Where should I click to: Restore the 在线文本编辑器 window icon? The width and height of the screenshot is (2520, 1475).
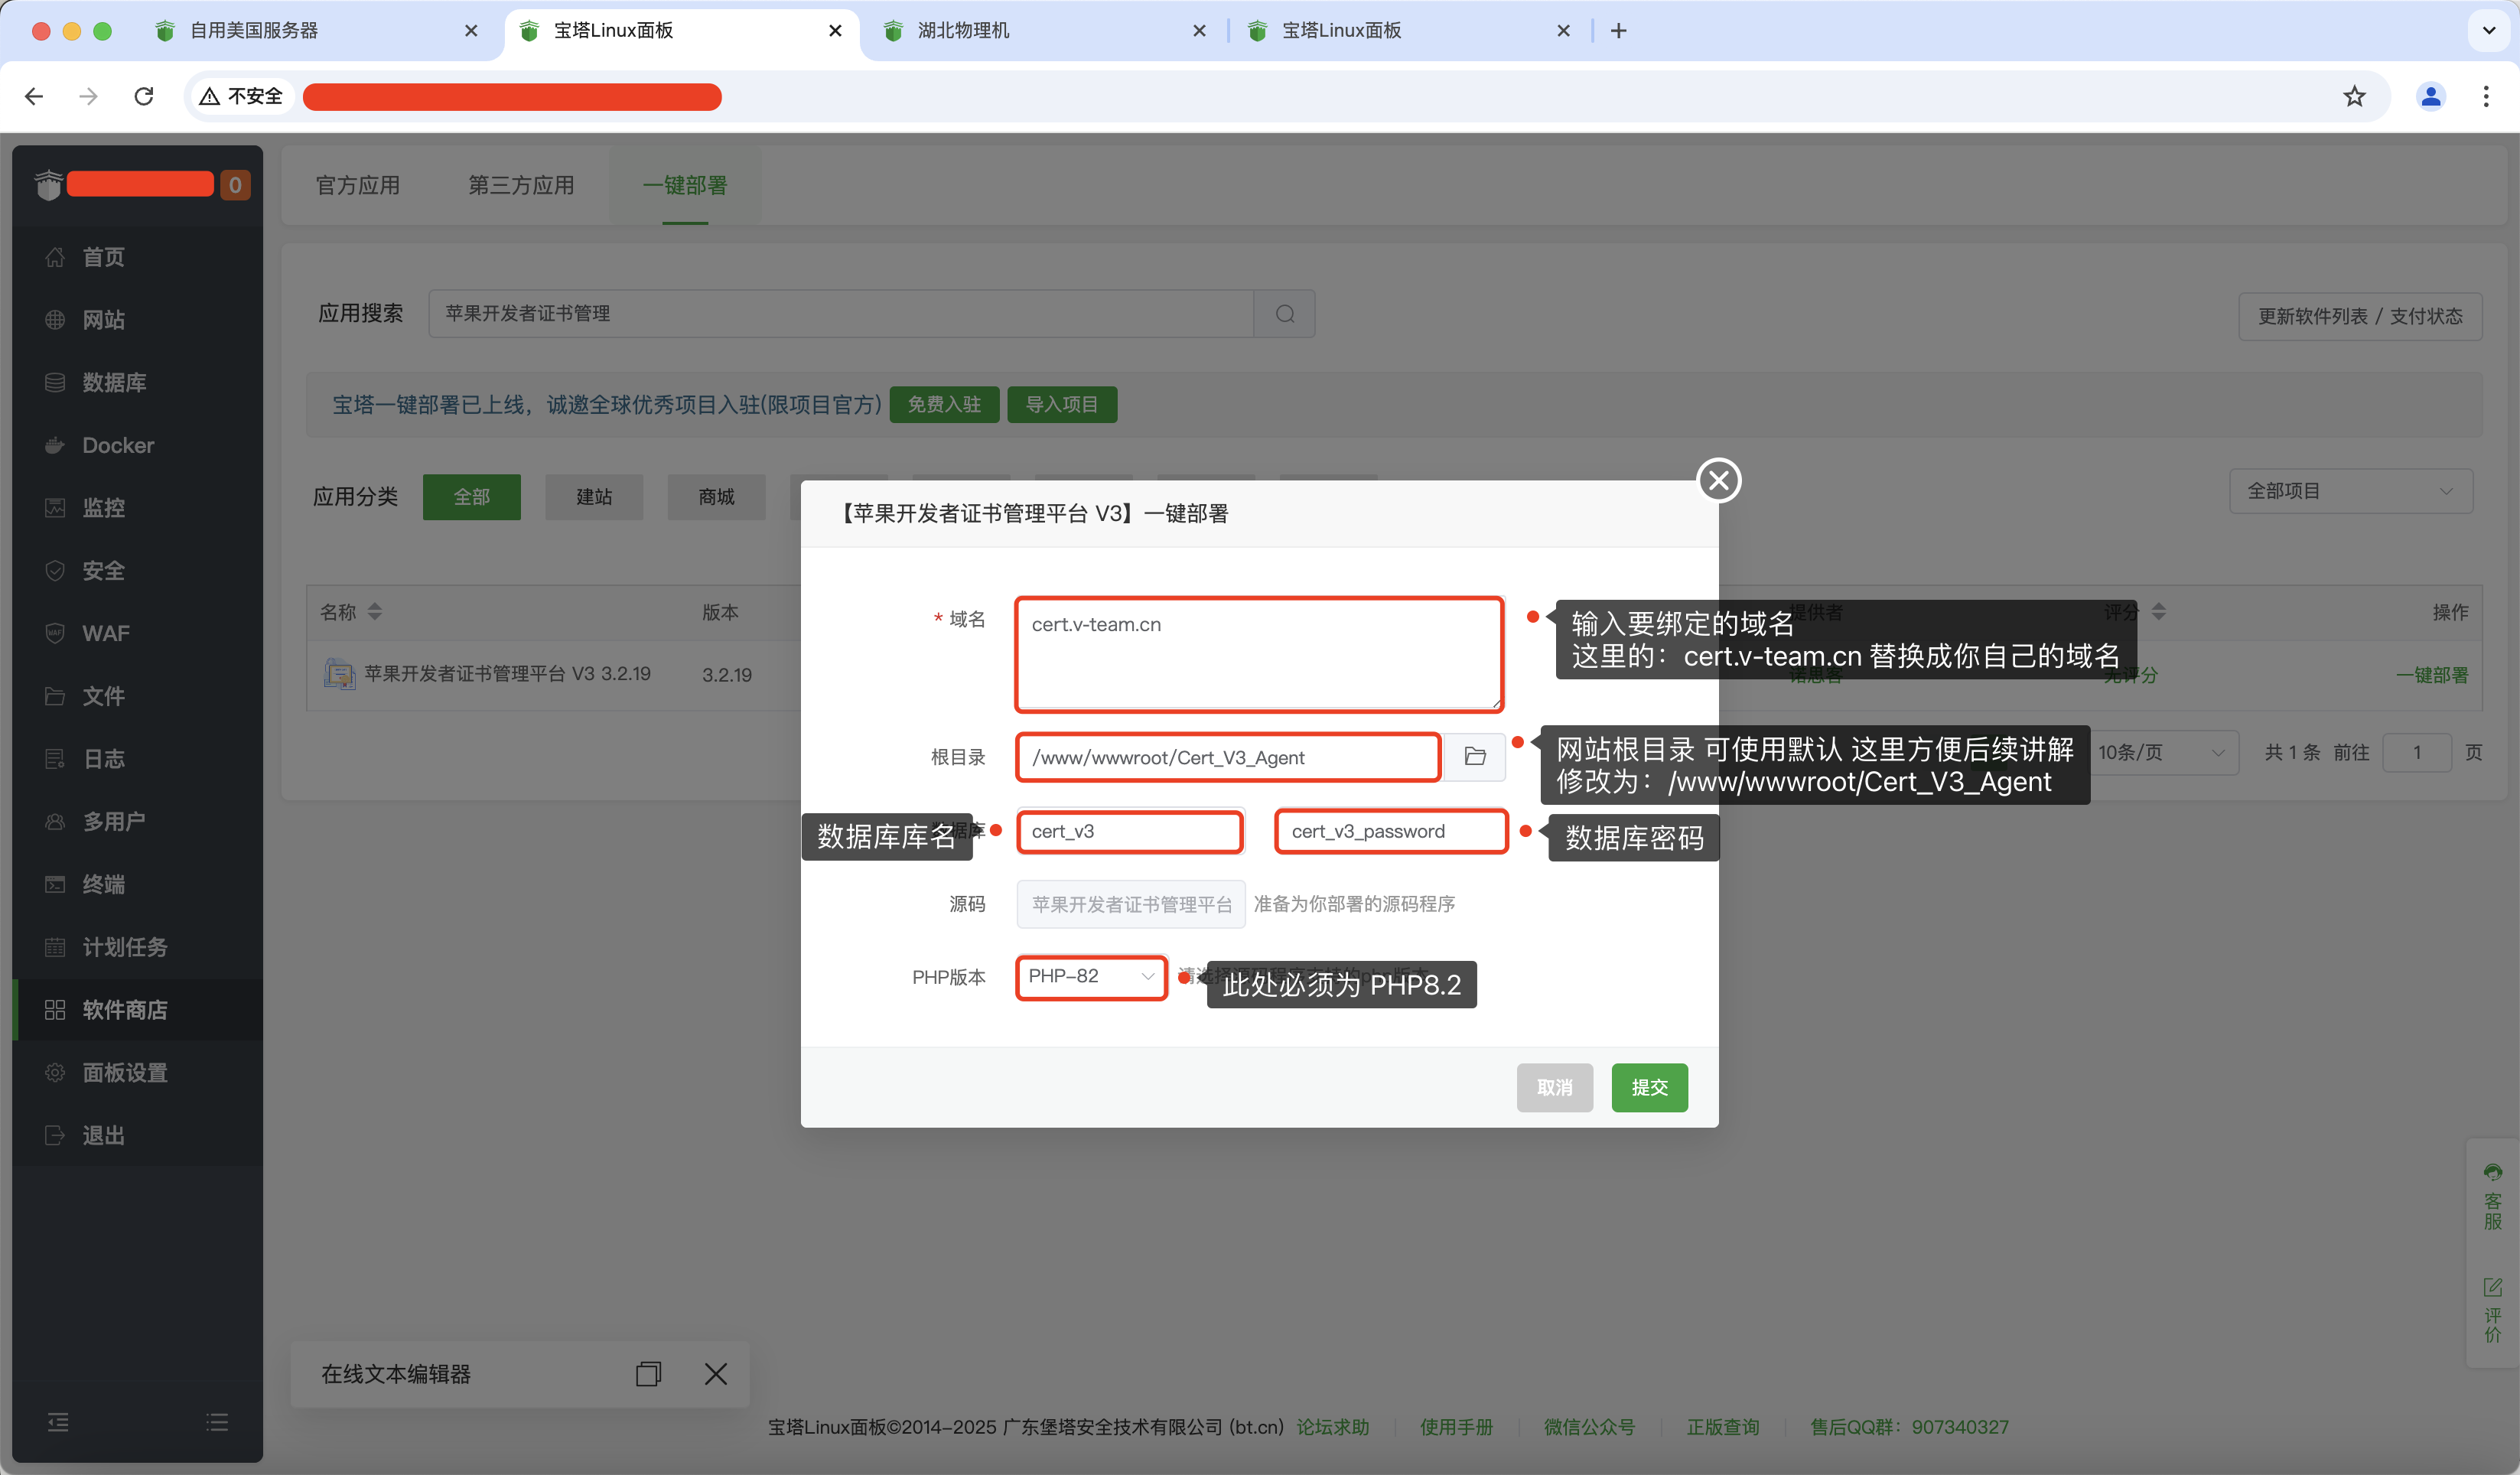click(648, 1374)
